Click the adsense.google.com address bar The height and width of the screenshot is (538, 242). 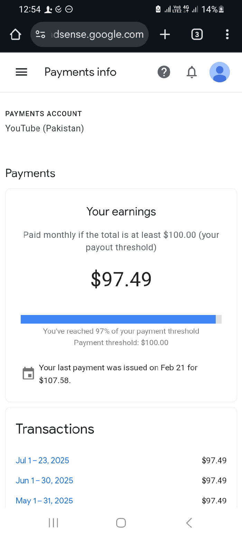[x=99, y=34]
